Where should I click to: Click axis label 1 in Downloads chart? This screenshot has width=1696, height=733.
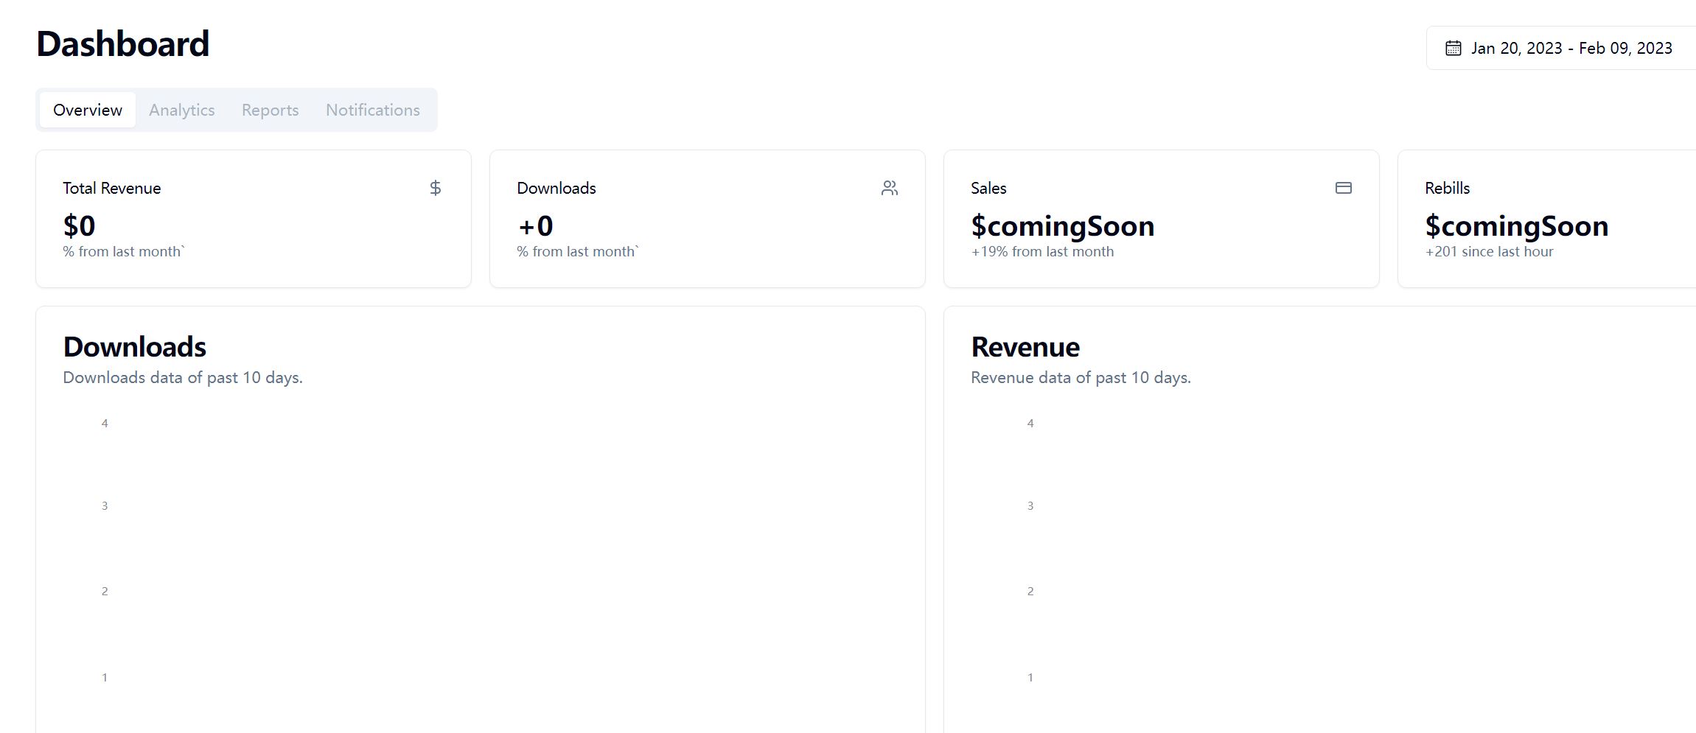click(105, 677)
